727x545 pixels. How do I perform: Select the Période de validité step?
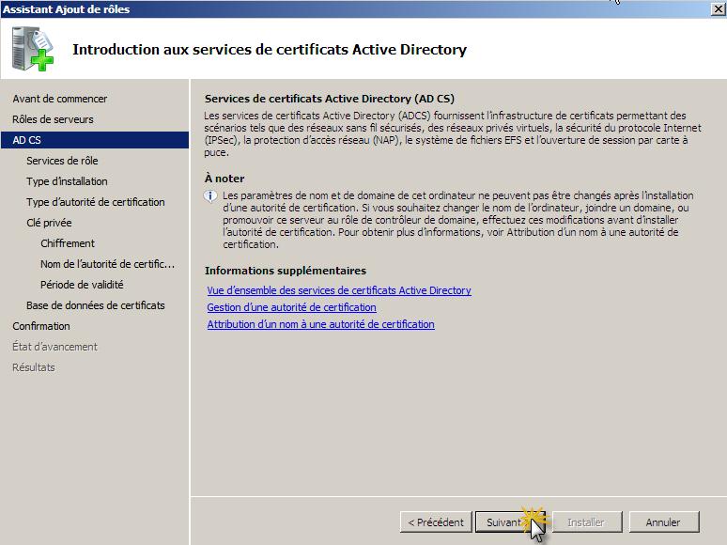click(82, 285)
